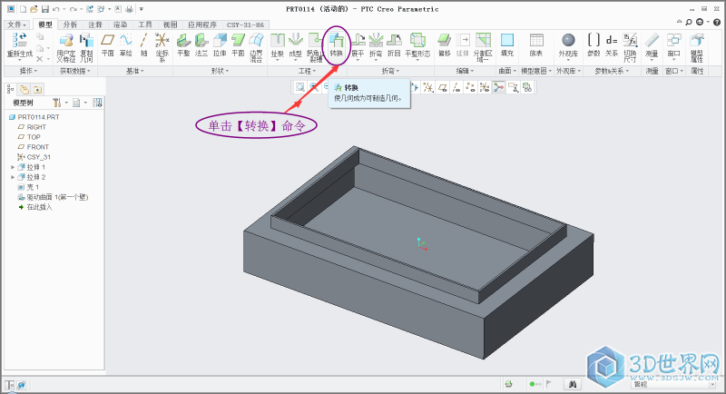Image resolution: width=726 pixels, height=394 pixels.
Task: Toggle the browser globe button in status bar
Action: click(x=21, y=385)
